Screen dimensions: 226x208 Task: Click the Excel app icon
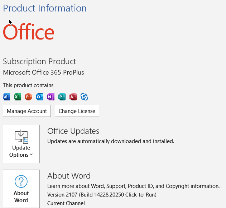point(18,97)
